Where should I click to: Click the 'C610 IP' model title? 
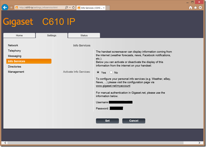59,21
